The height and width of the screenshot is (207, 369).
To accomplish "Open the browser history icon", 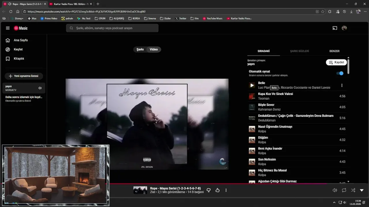I will coord(344,11).
